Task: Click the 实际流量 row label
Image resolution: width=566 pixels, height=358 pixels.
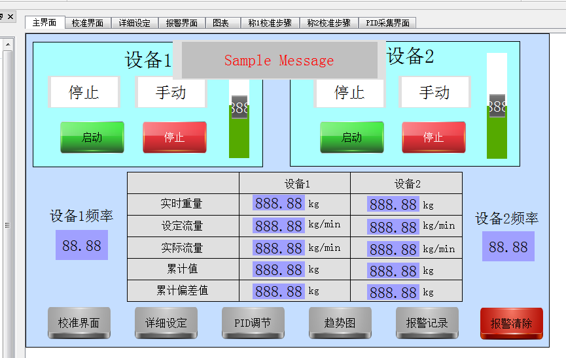Action: click(x=183, y=248)
